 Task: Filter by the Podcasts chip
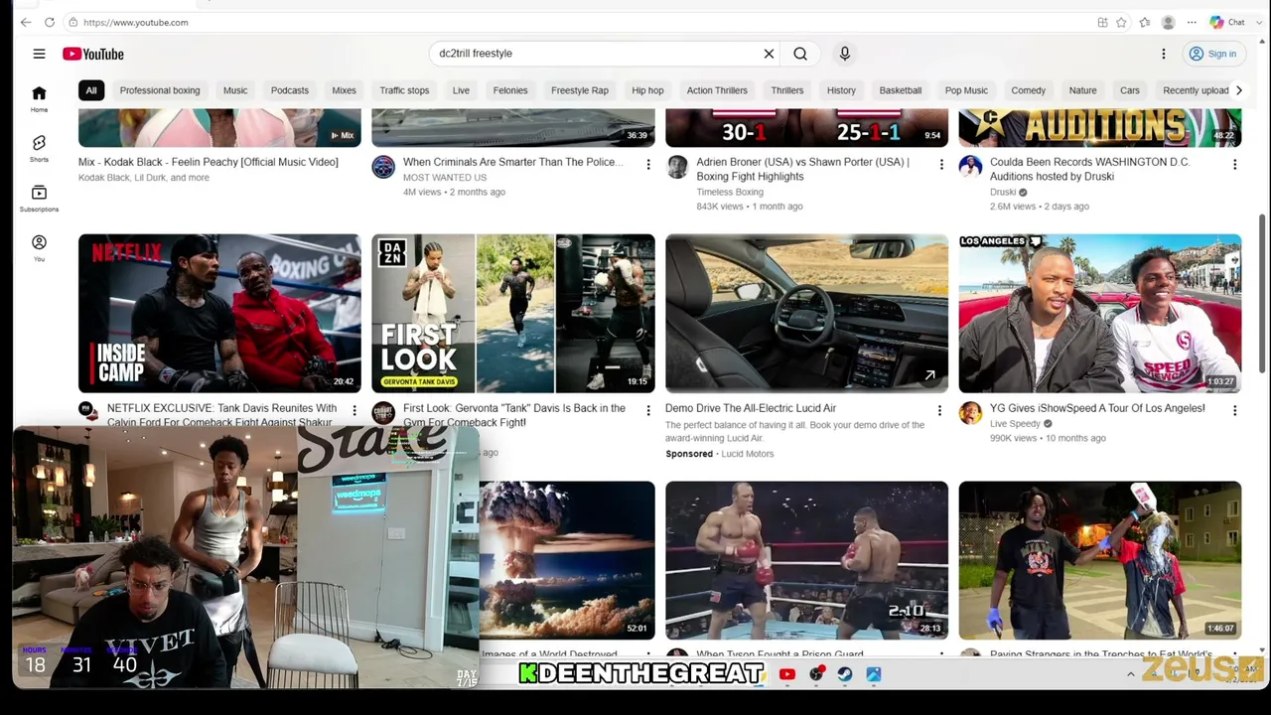[x=290, y=90]
